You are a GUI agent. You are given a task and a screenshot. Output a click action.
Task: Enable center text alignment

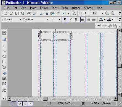(88, 19)
